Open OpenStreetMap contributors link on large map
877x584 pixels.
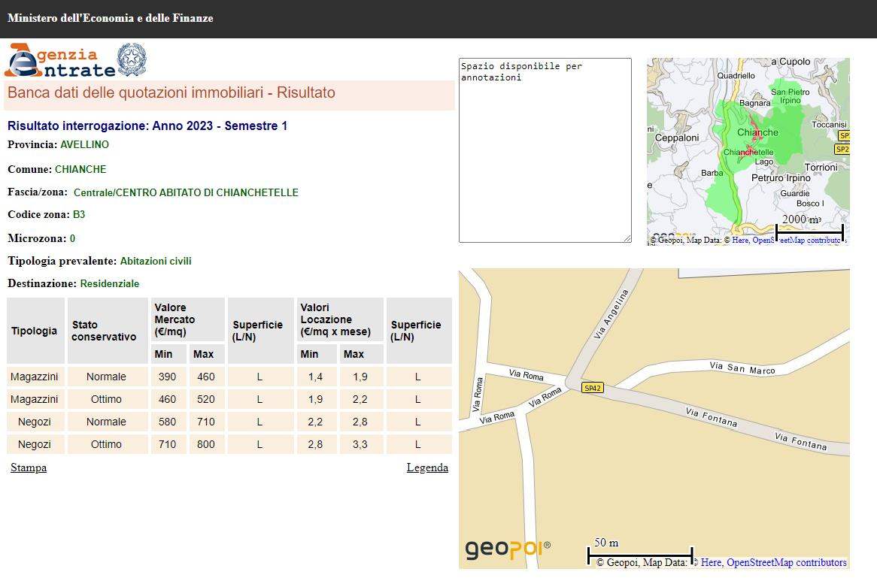pyautogui.click(x=786, y=562)
